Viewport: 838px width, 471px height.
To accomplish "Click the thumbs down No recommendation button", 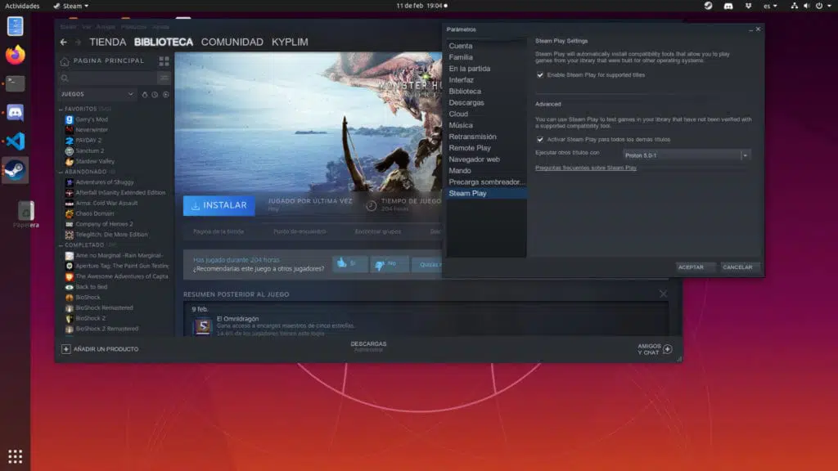I will pos(389,264).
